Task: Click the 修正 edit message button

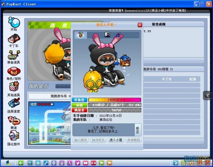Action: pos(138,130)
